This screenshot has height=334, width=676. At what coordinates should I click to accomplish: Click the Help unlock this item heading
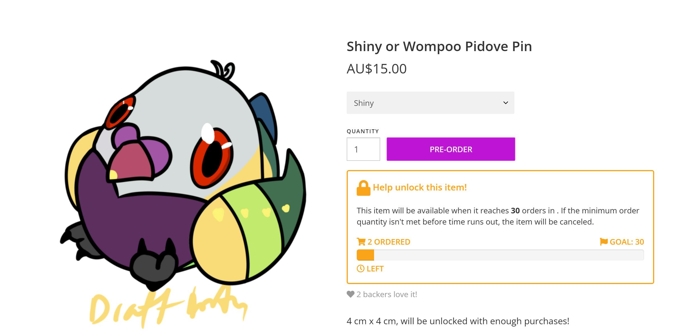pos(420,187)
